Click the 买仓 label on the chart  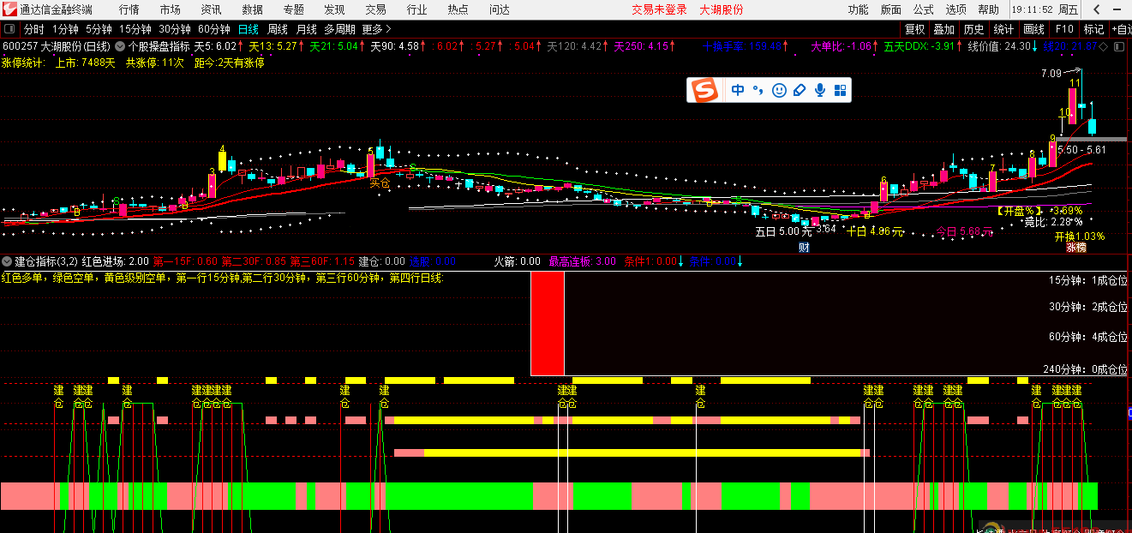point(380,183)
